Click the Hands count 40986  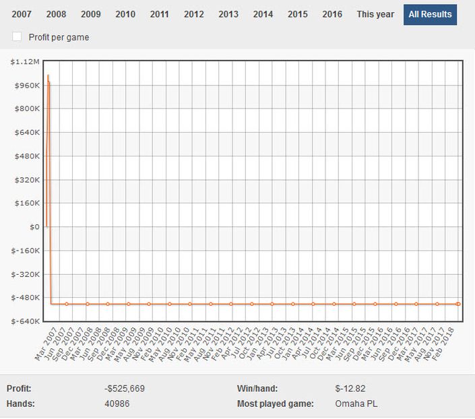pos(117,404)
